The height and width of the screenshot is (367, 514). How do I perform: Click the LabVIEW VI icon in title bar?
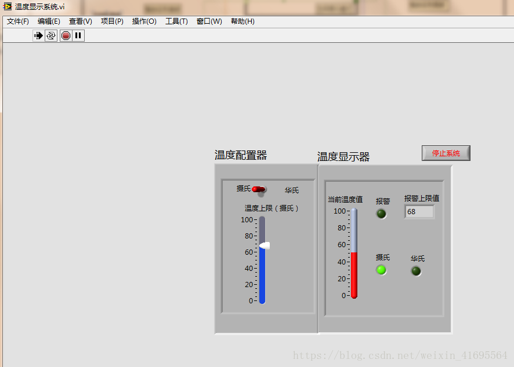pyautogui.click(x=7, y=6)
